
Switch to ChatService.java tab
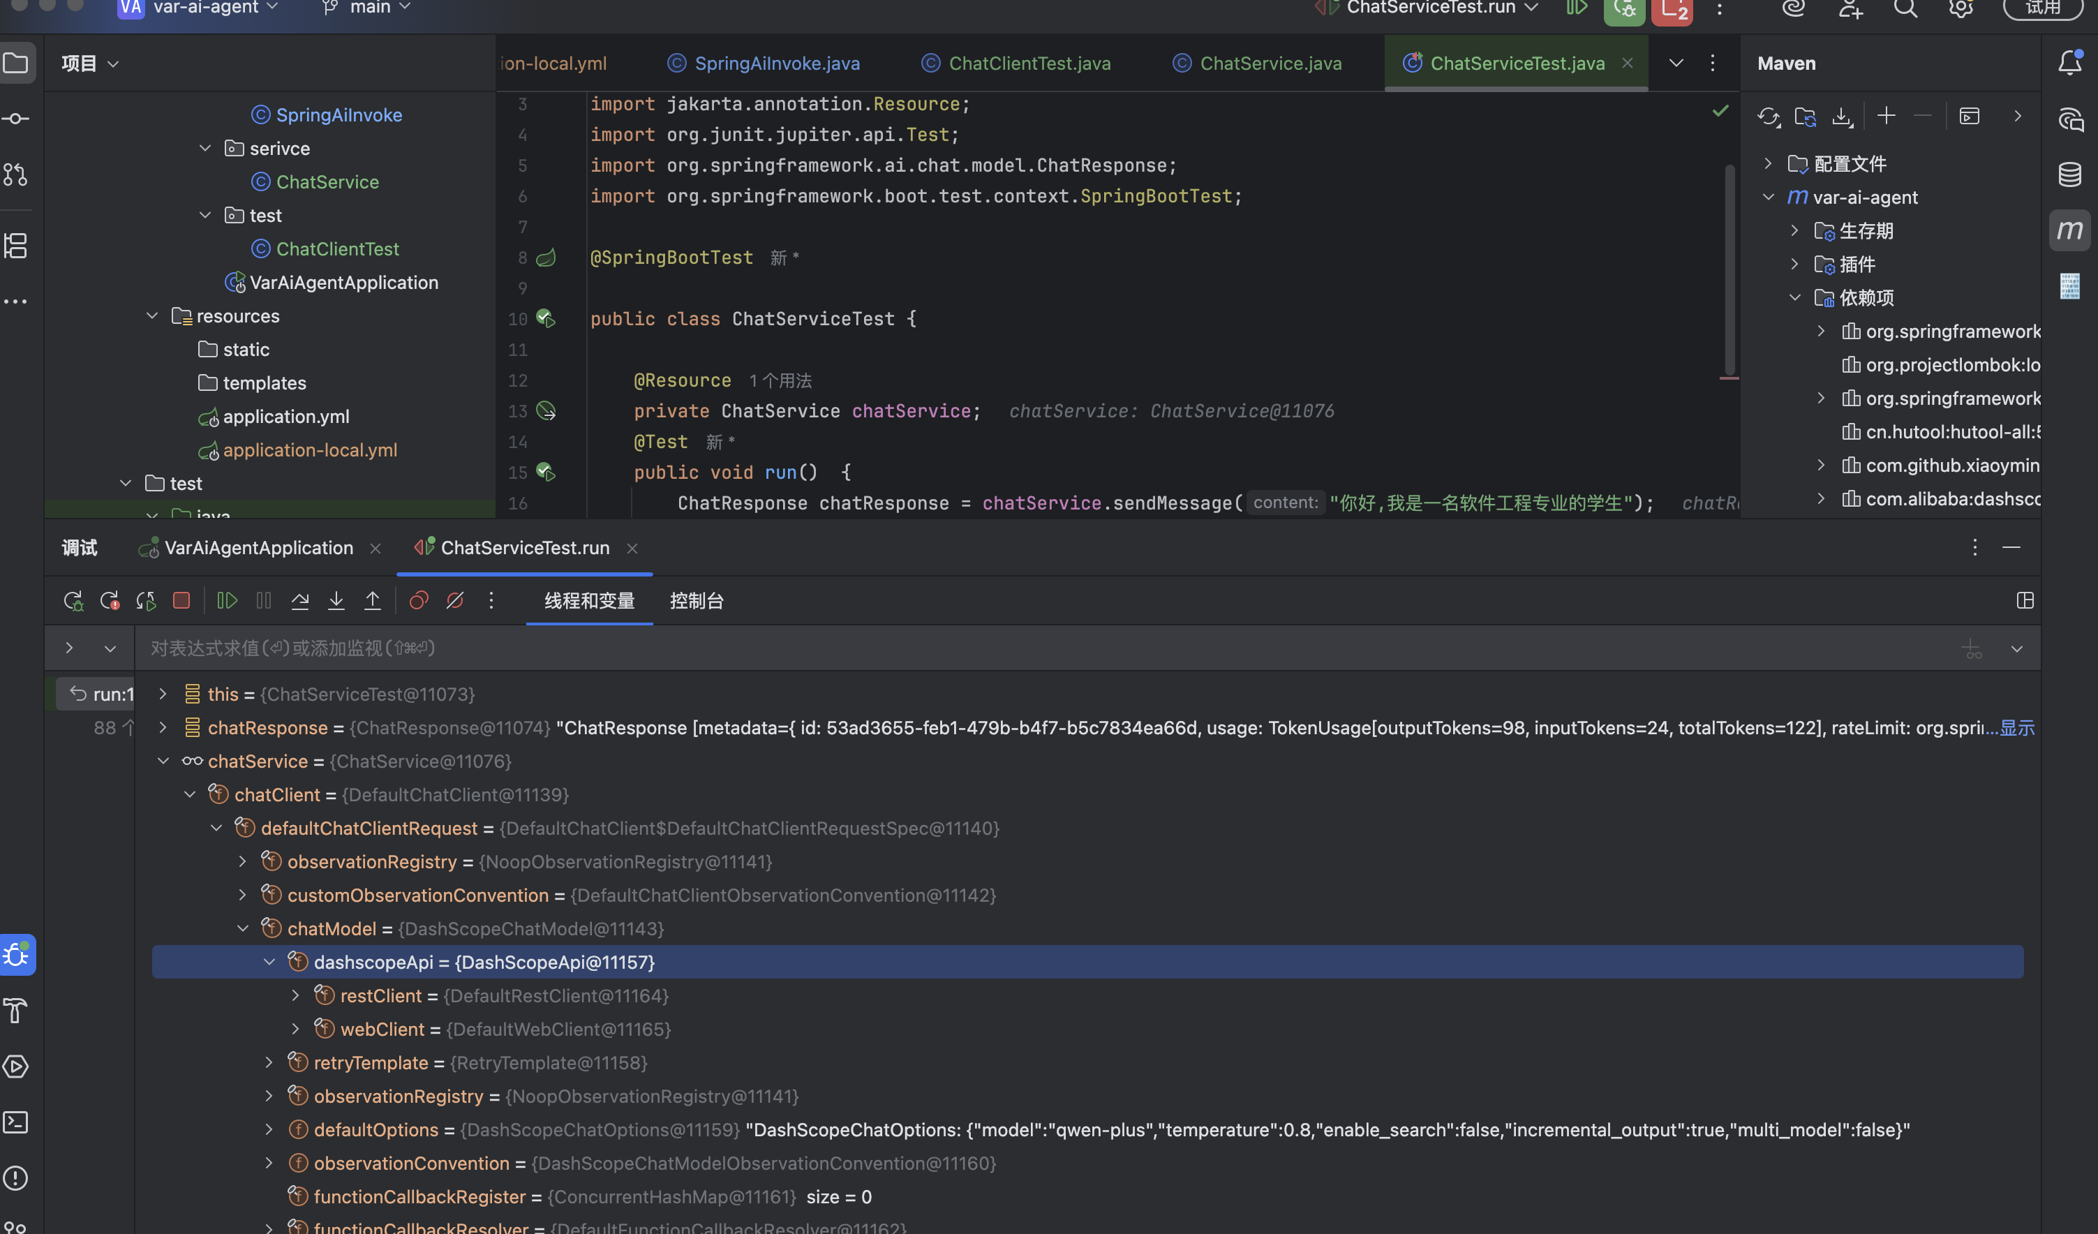coord(1257,64)
